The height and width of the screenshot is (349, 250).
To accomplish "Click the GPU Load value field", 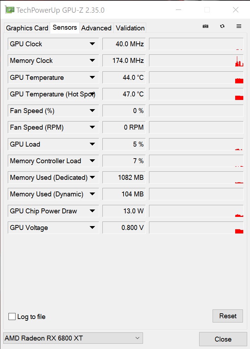I will pyautogui.click(x=124, y=144).
